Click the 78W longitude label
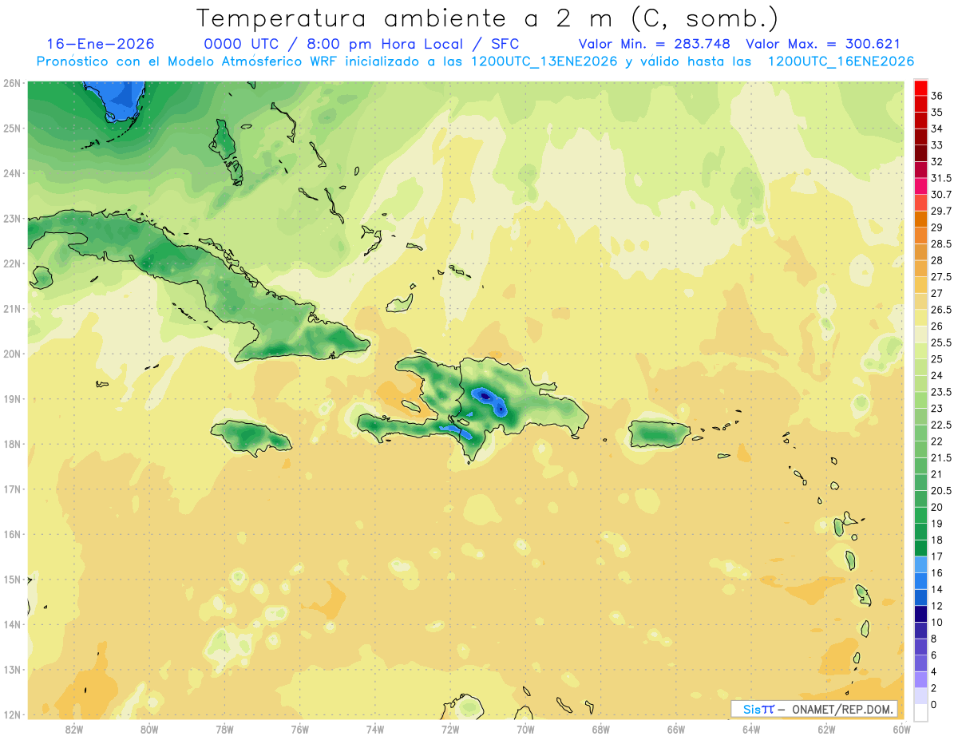The image size is (958, 740). click(224, 730)
